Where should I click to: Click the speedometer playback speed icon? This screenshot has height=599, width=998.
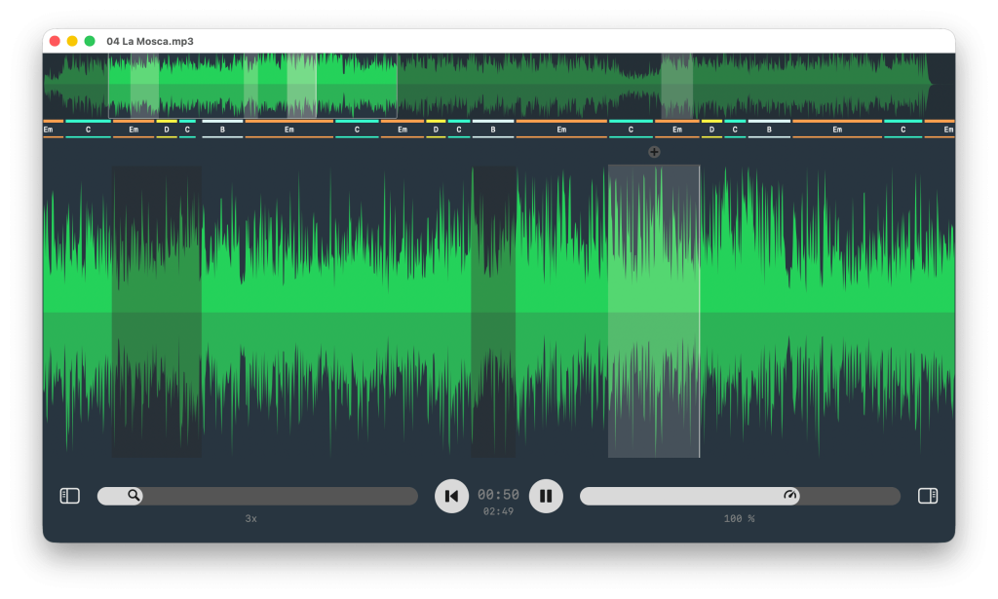[791, 495]
